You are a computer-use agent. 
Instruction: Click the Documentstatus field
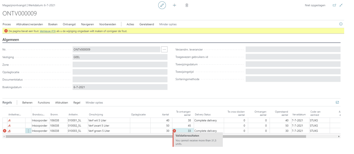[120, 79]
